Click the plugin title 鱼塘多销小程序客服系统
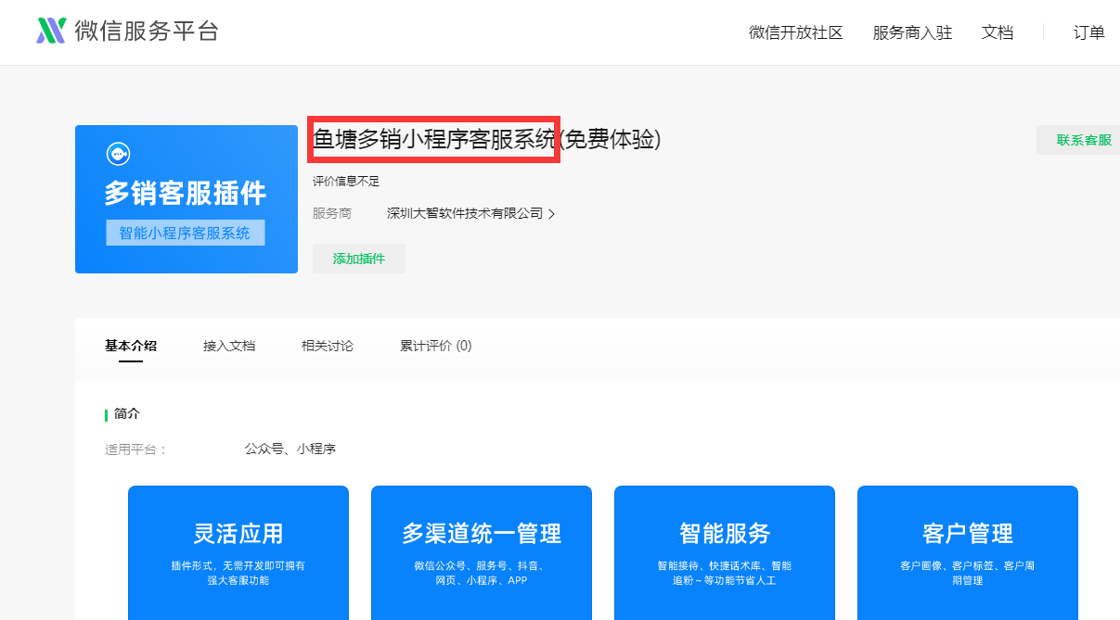Screen dimensions: 1120x620 tap(434, 139)
